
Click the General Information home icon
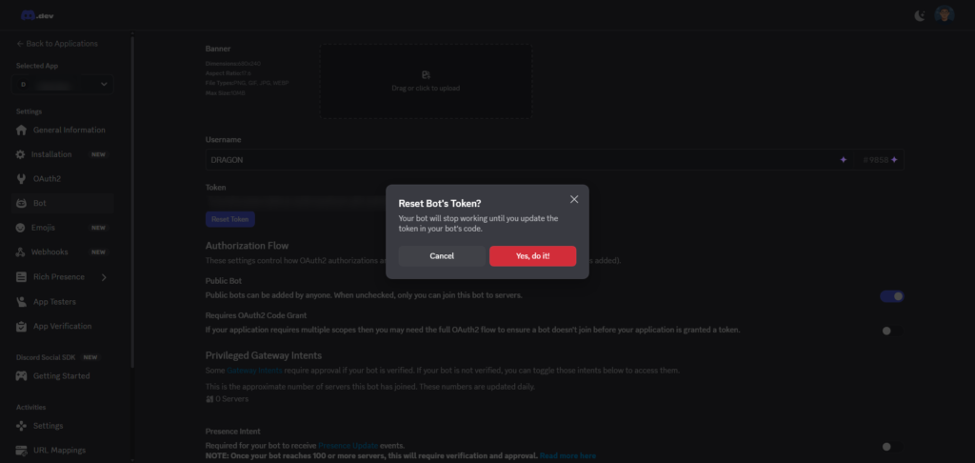[21, 131]
